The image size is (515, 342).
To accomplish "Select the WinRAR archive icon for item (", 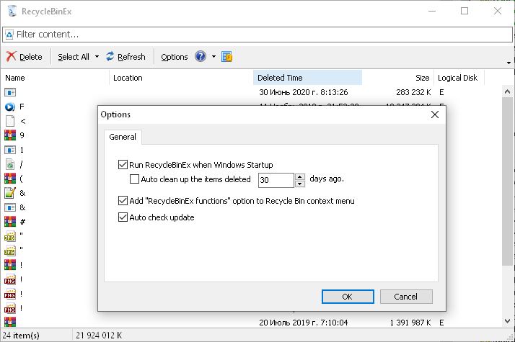I will point(10,179).
